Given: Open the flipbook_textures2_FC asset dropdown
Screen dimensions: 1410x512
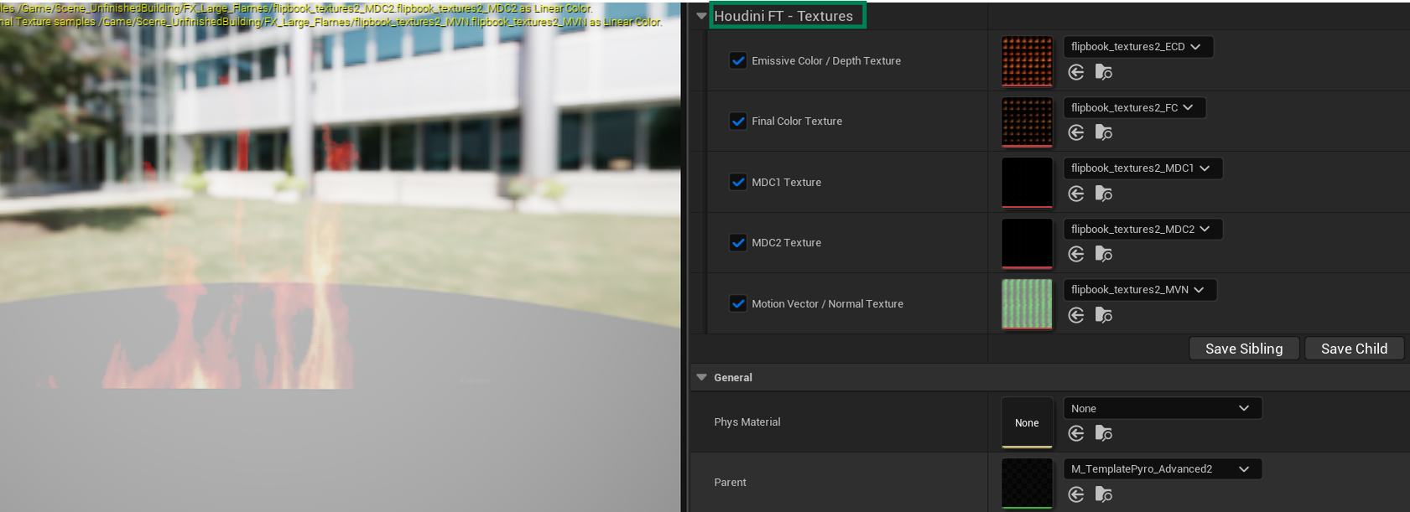Looking at the screenshot, I should [x=1134, y=107].
